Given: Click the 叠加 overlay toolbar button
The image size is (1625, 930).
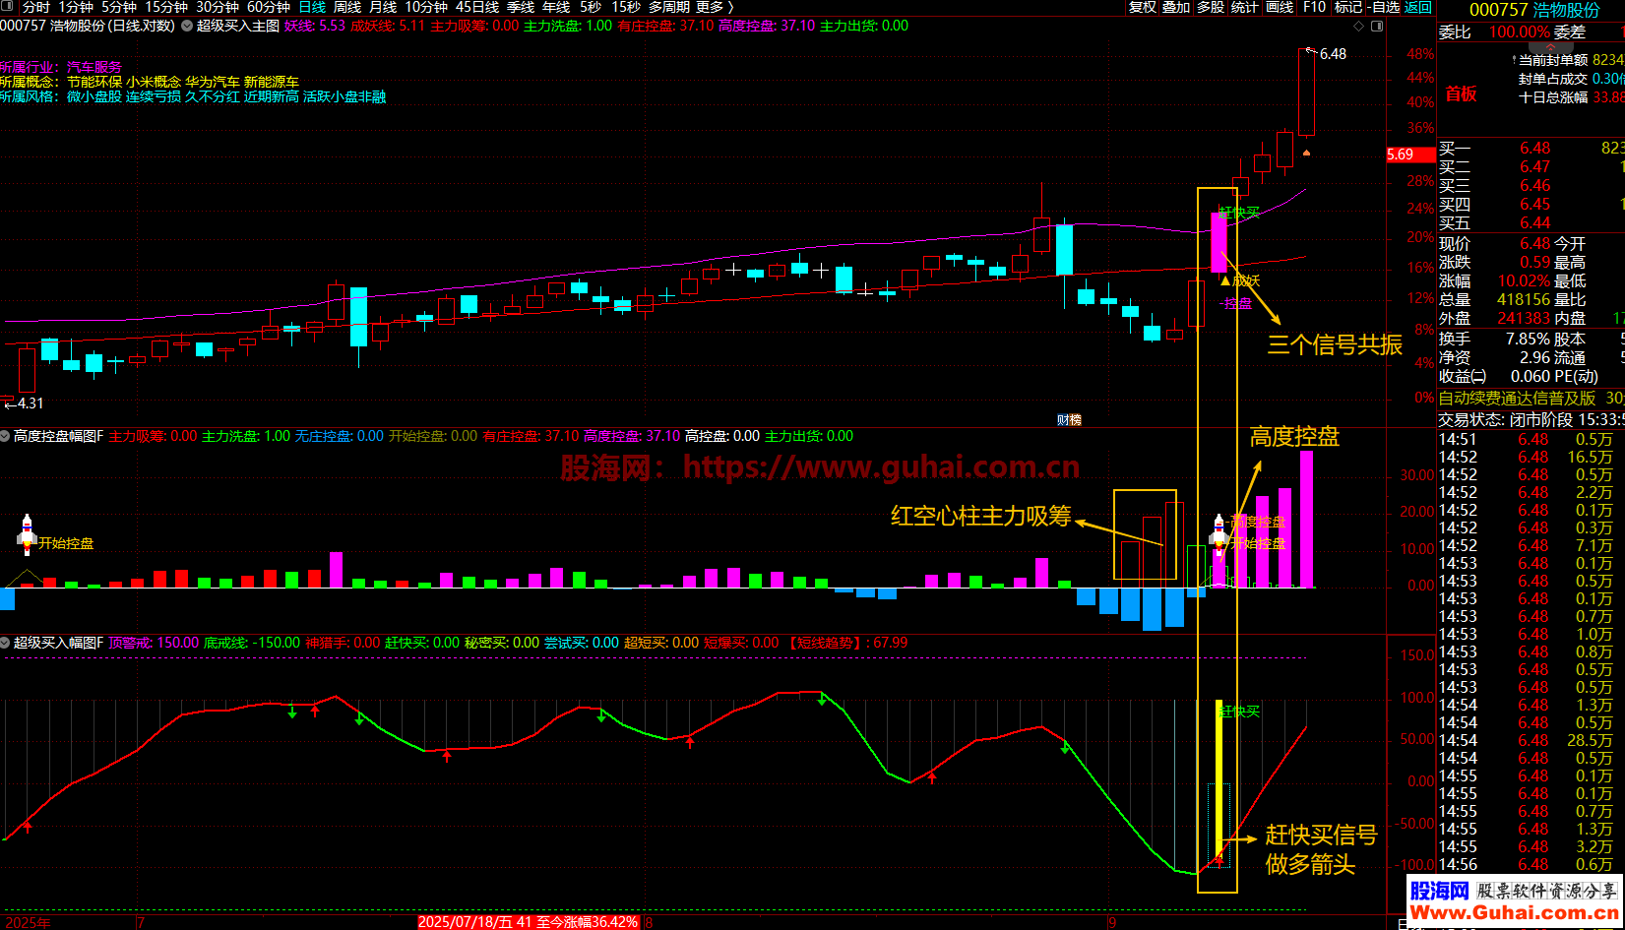Looking at the screenshot, I should click(1176, 7).
